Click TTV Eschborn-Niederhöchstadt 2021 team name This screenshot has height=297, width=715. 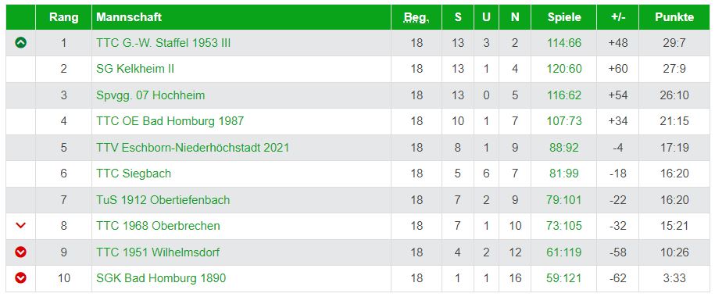point(192,148)
